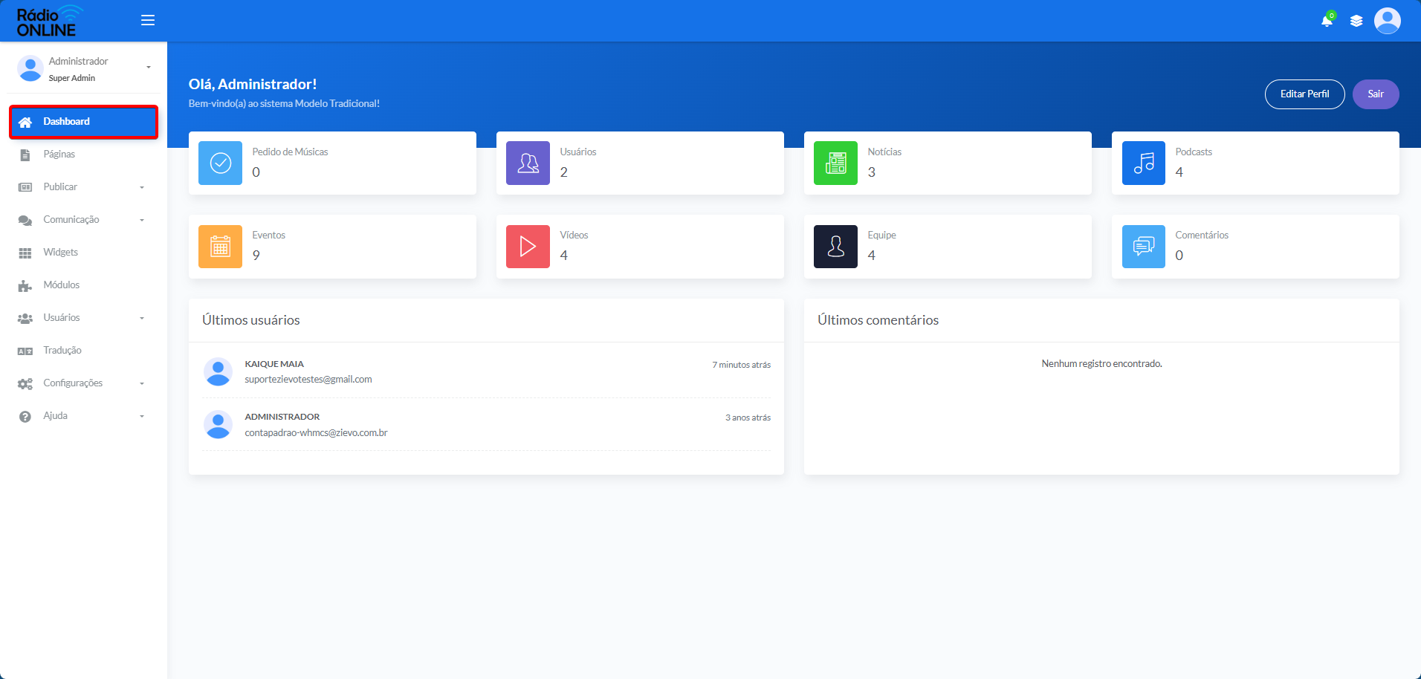Click the orange Eventos calendar icon
Viewport: 1421px width, 679px height.
pos(221,247)
